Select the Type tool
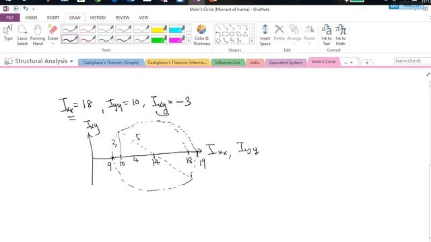This screenshot has height=242, width=431. (8, 33)
